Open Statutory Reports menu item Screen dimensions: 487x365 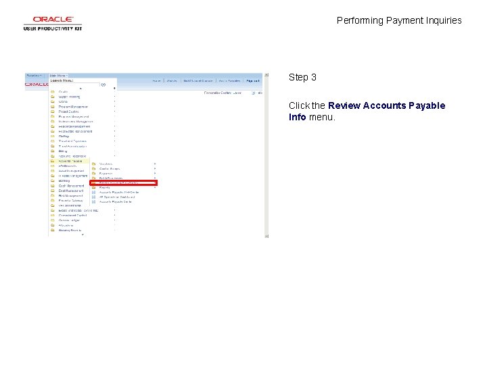70,230
